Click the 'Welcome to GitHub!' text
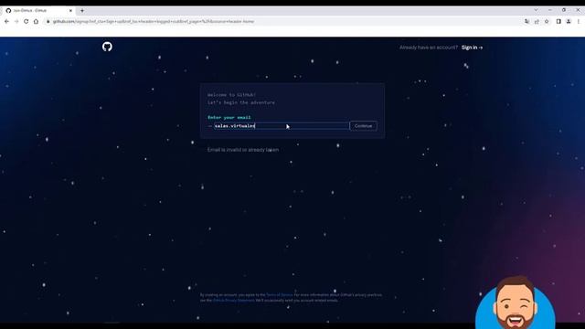The height and width of the screenshot is (329, 585). [x=231, y=95]
